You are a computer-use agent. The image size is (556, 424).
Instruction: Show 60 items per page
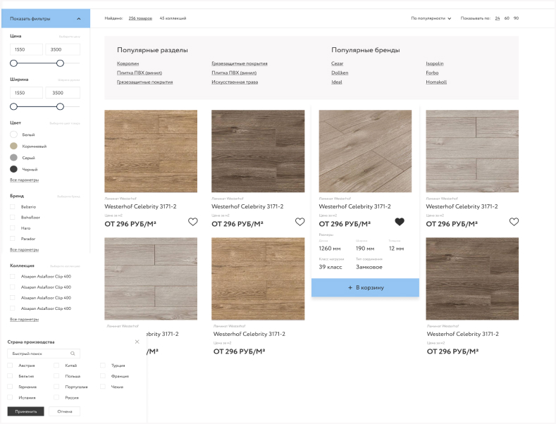[507, 18]
